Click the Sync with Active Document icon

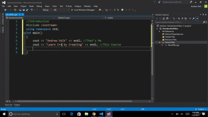pyautogui.click(x=179, y=19)
